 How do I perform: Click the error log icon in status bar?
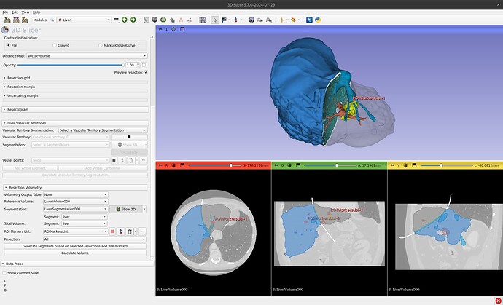coord(498,301)
